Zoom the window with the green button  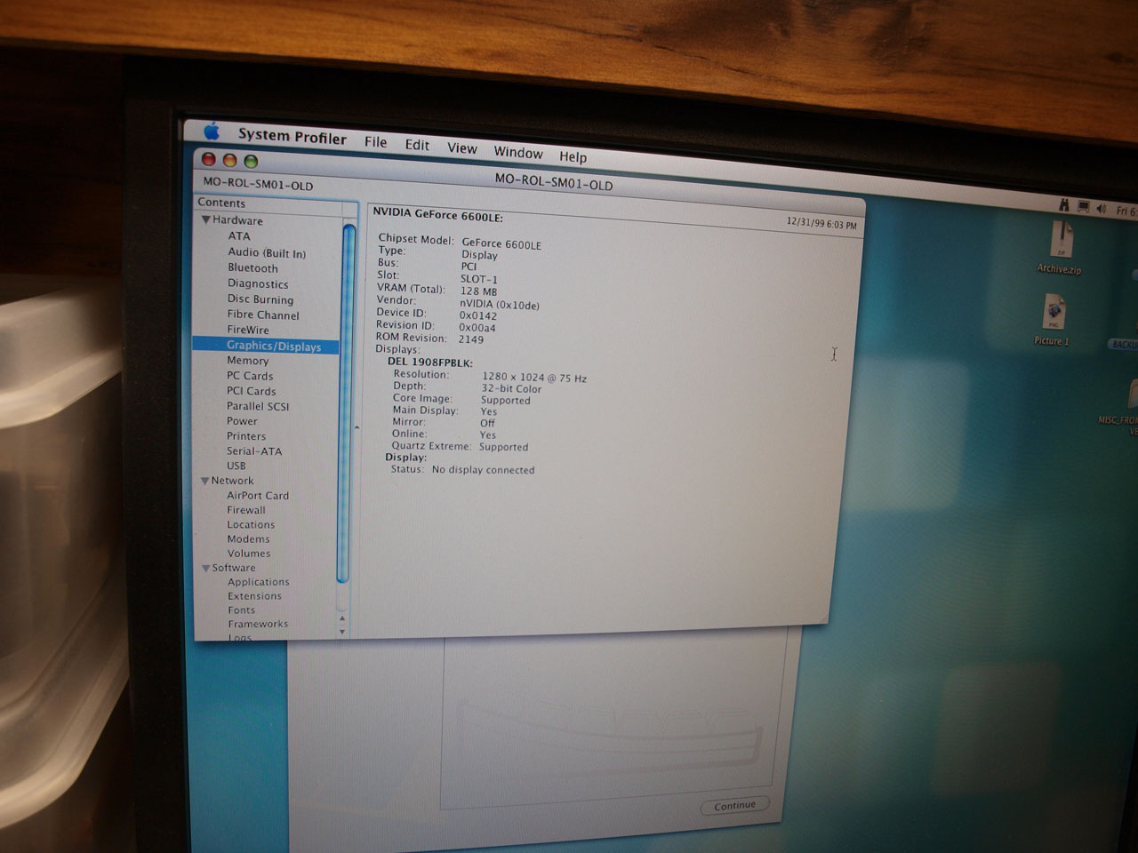(251, 161)
